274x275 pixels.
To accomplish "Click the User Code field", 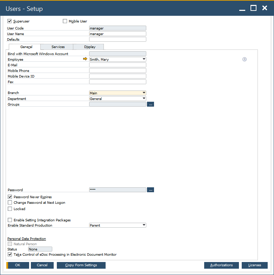I will pyautogui.click(x=118, y=28).
